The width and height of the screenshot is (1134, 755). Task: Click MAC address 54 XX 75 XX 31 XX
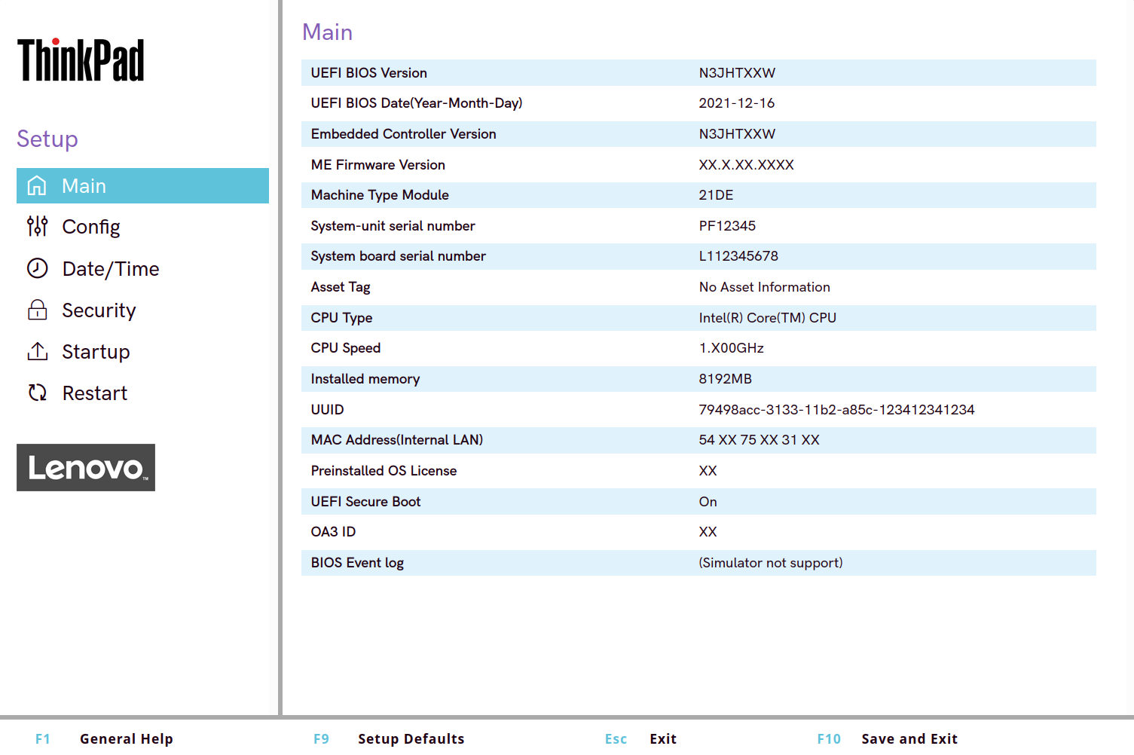[x=759, y=440]
